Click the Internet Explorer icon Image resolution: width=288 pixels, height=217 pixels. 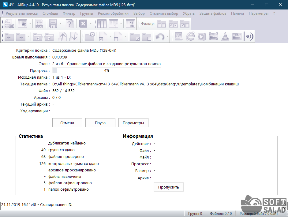[190, 37]
